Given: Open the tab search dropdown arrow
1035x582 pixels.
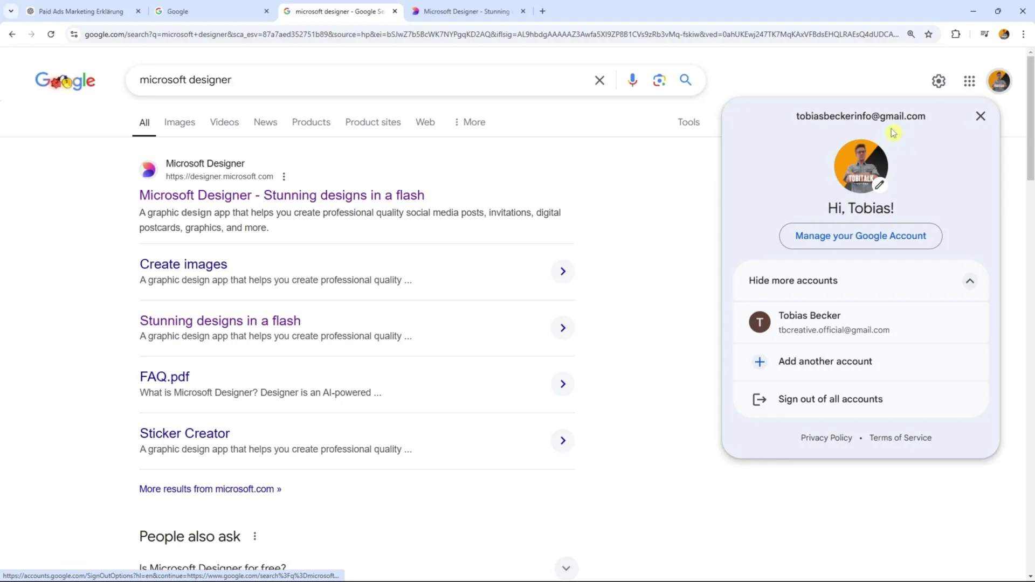Looking at the screenshot, I should coord(11,11).
